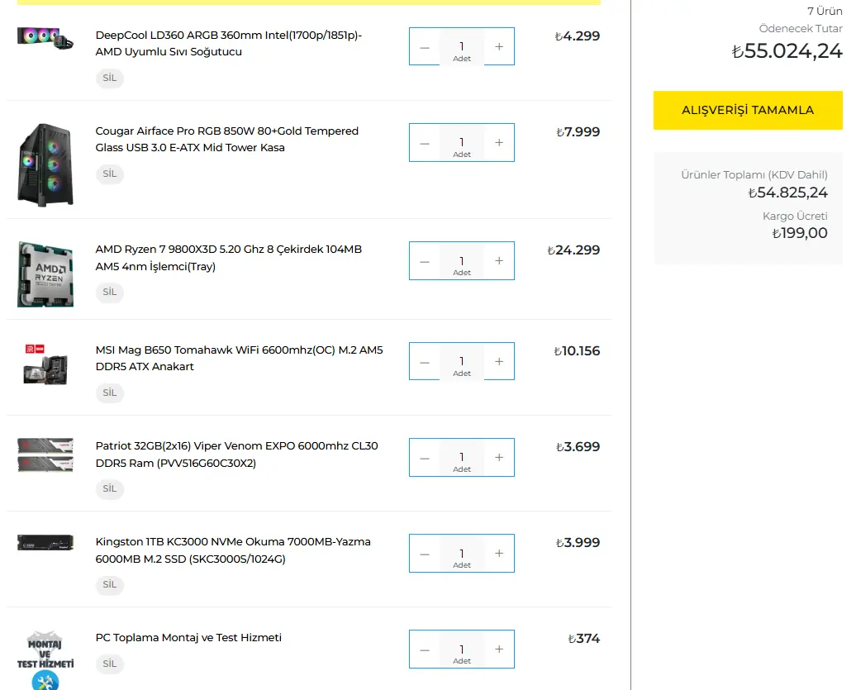This screenshot has height=690, width=856.
Task: Increase quantity of Patriot Viper Venom RAM
Action: (499, 458)
